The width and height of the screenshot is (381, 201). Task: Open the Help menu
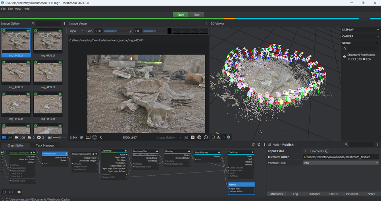point(27,9)
